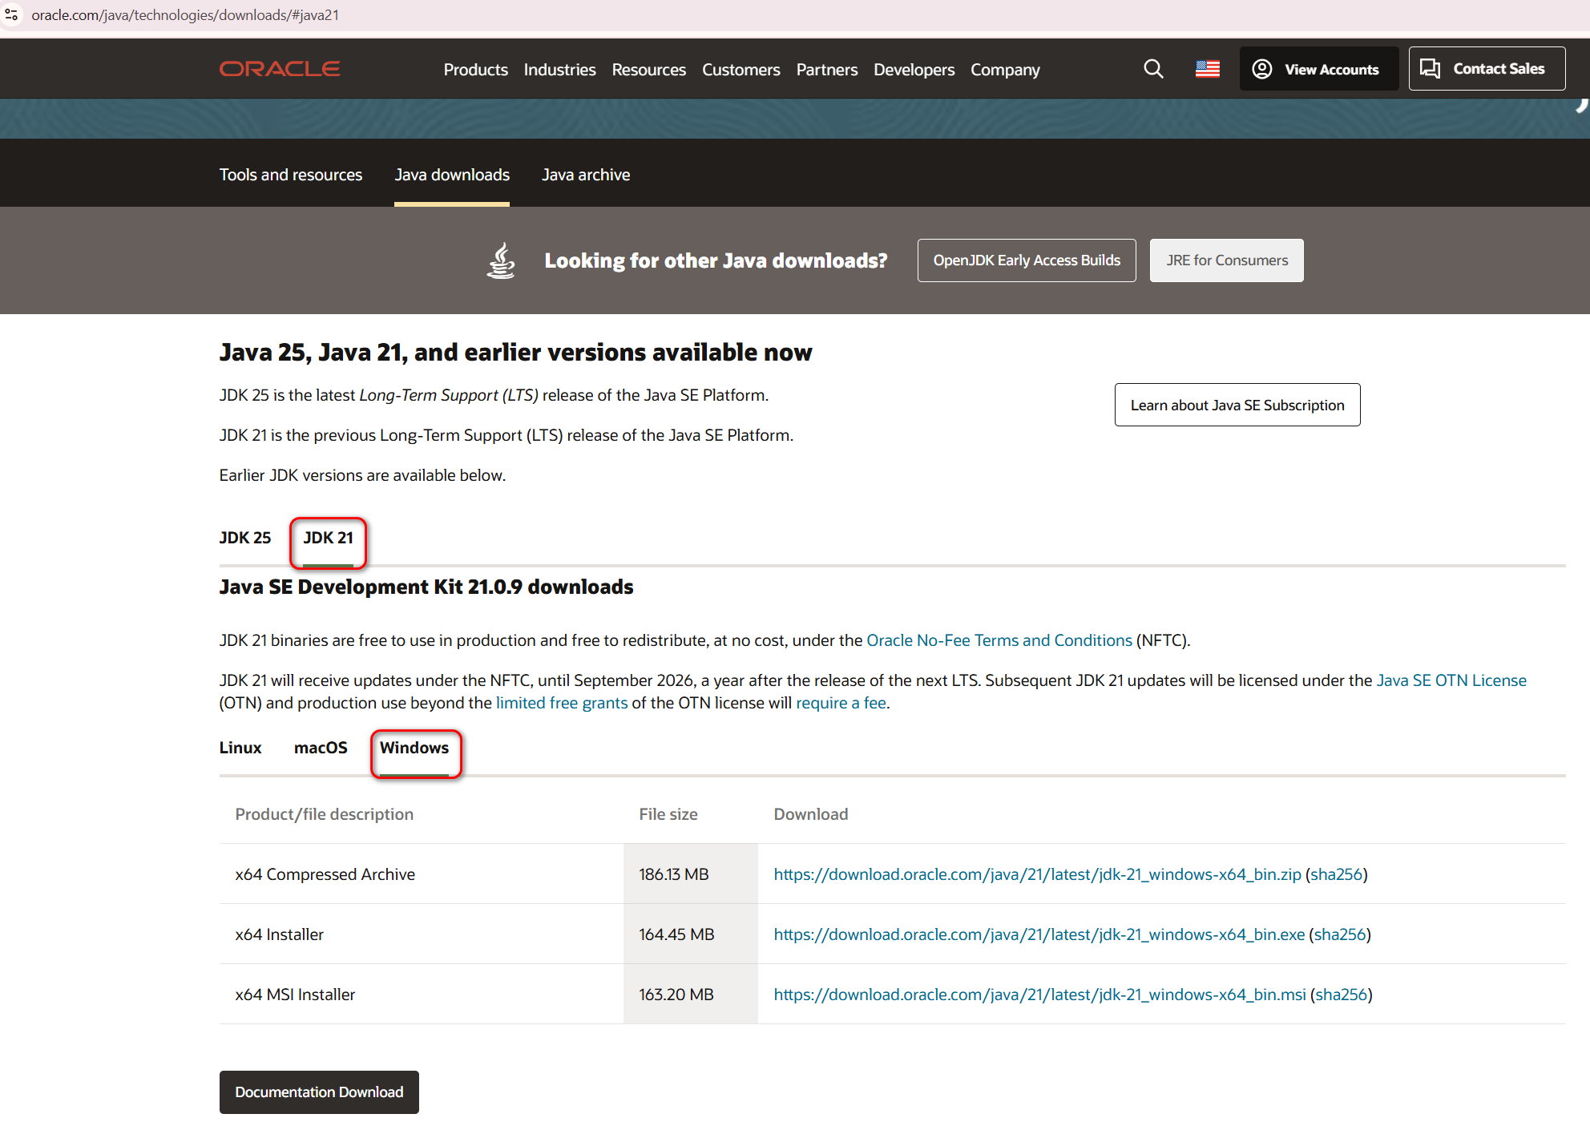The width and height of the screenshot is (1590, 1130).
Task: Click OpenJDK Early Access Builds button
Action: (x=1026, y=260)
